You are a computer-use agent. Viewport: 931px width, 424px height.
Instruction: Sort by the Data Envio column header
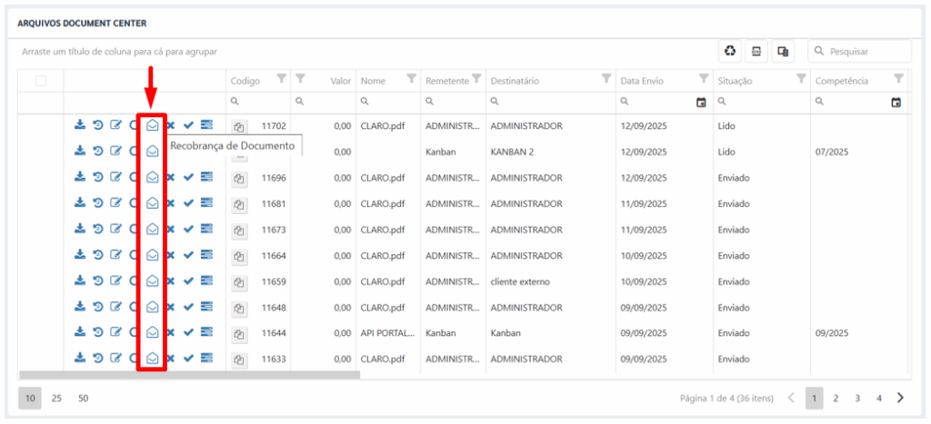pyautogui.click(x=642, y=81)
